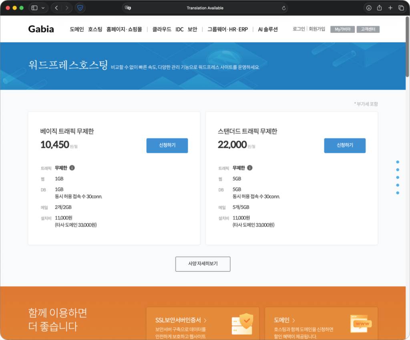Click the info icon in the 스탠더드 plan card
Viewport: 410px width, 340px height.
tap(250, 168)
